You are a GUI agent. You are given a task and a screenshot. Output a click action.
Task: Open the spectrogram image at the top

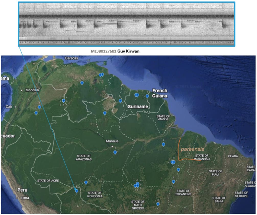point(126,24)
